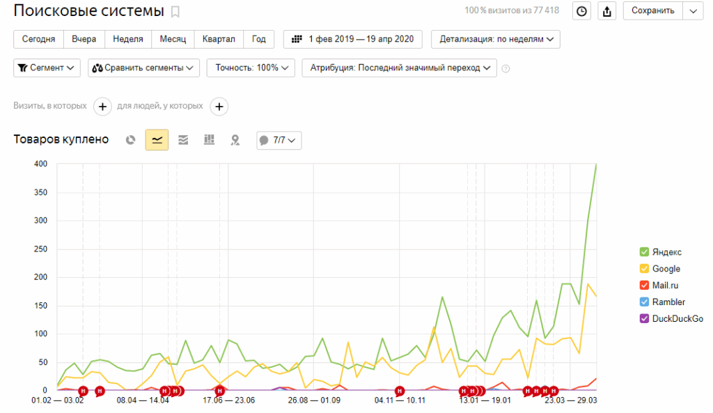Bookmark the Поисковые системы report
713x413 pixels.
point(175,11)
